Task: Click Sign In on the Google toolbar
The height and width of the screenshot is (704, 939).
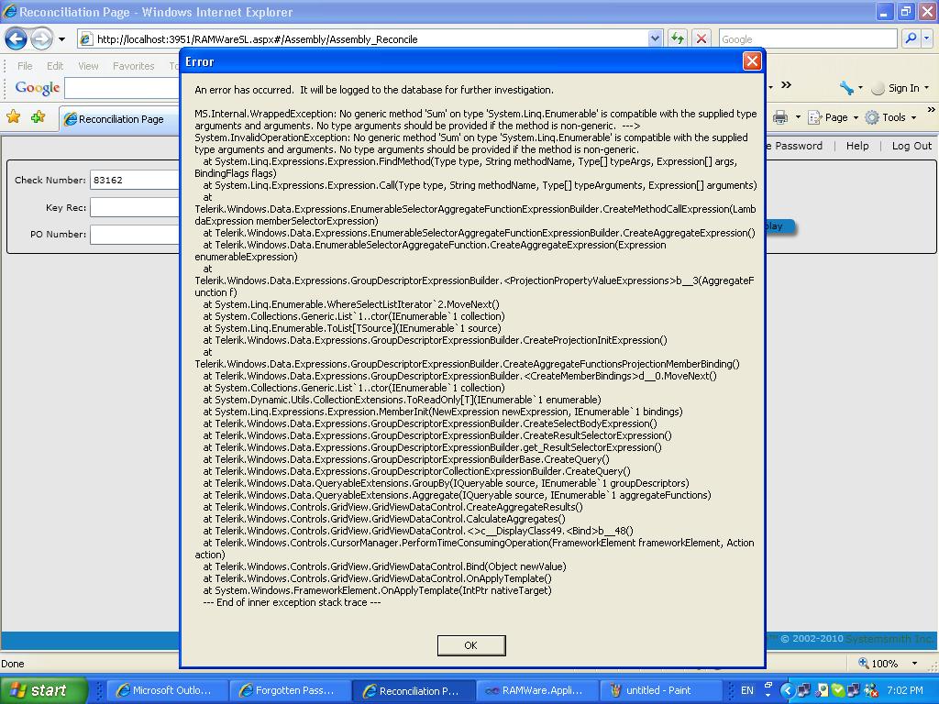Action: pos(903,88)
